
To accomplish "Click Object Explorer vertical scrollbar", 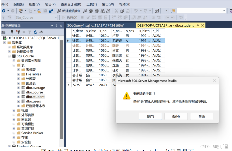I will [62, 89].
